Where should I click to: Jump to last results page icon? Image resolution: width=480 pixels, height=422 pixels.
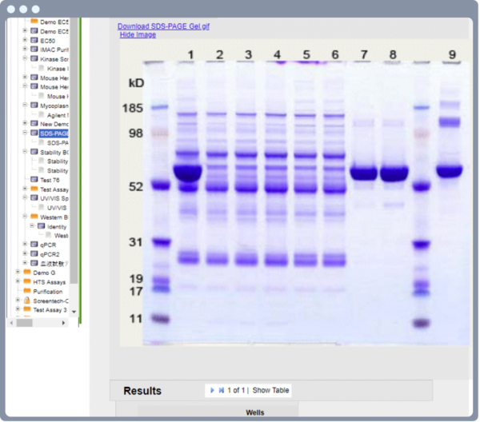221,390
